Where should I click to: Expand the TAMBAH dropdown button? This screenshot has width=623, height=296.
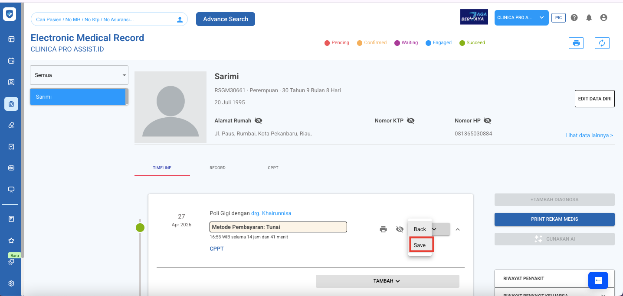pos(387,281)
